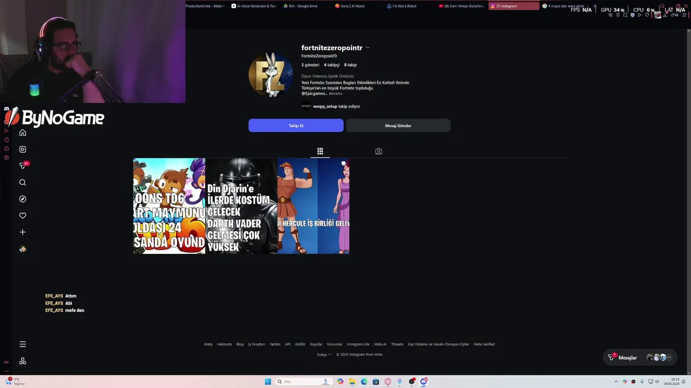Open the Hercule iş birliği post
691x388 pixels.
pyautogui.click(x=313, y=206)
